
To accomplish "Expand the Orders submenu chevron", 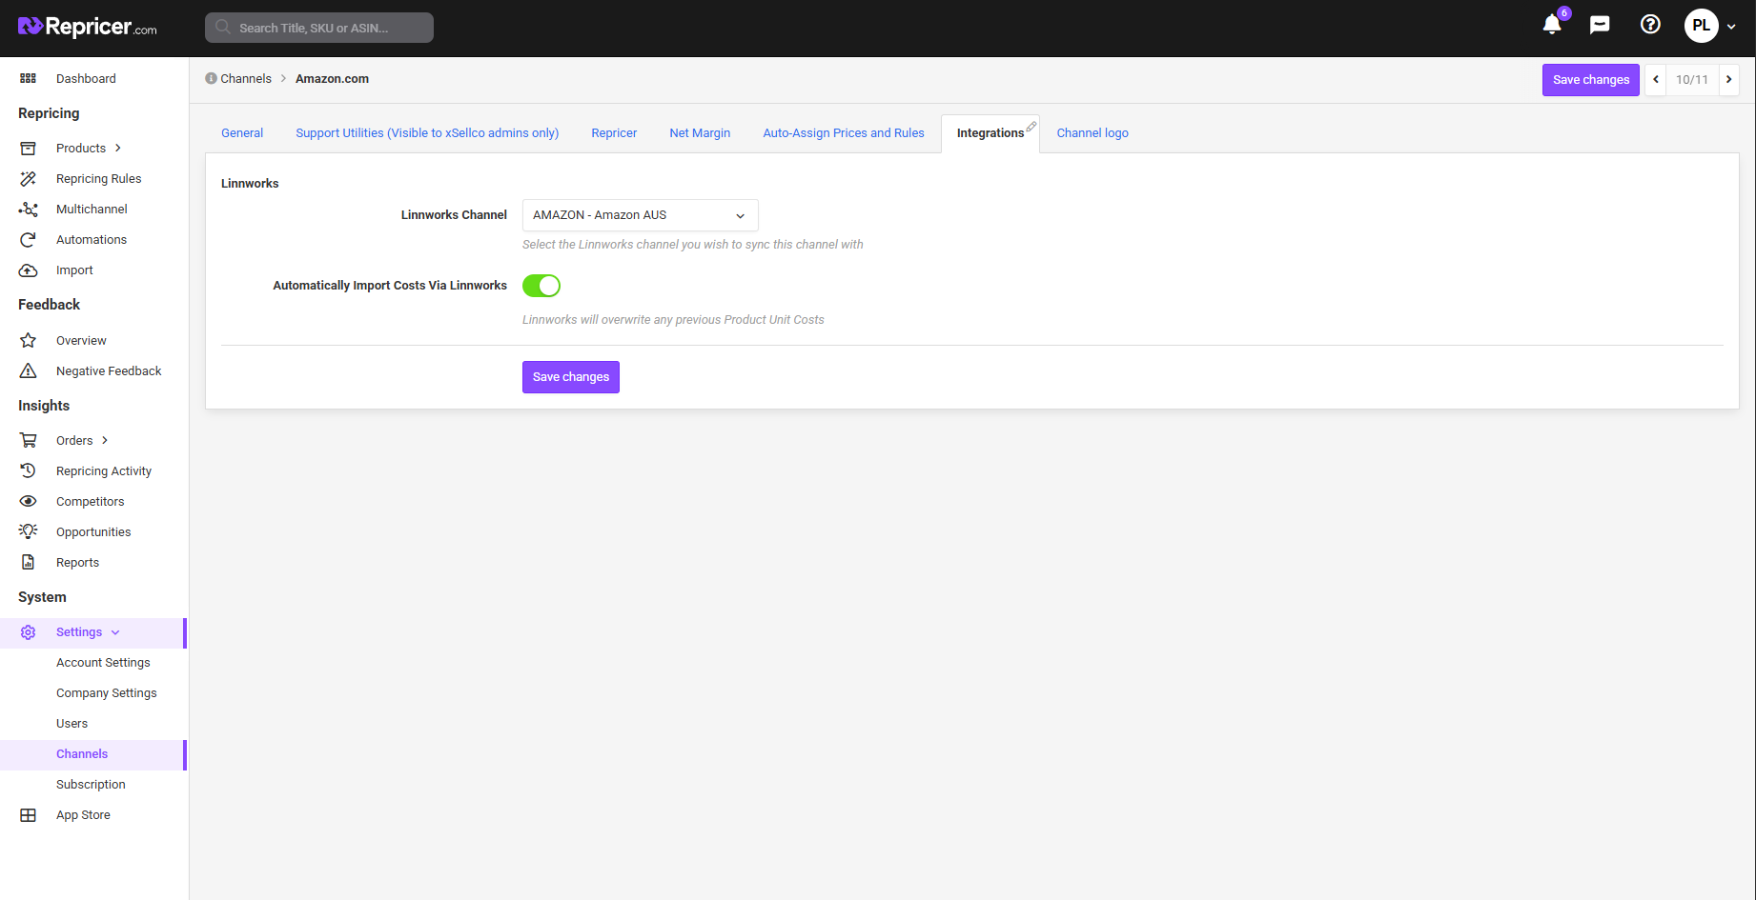I will pos(105,440).
